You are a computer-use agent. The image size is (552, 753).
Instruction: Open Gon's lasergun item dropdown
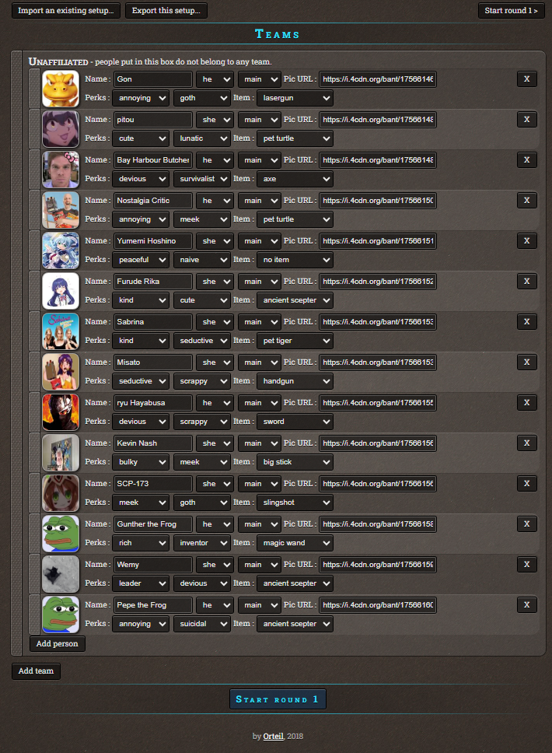point(295,98)
